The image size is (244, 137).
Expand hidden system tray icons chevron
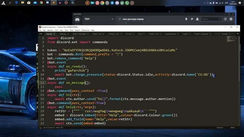[204, 3]
